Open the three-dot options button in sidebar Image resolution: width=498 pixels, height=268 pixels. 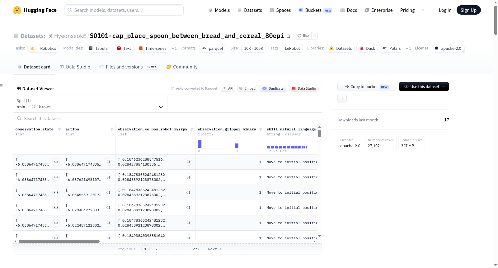click(x=342, y=98)
